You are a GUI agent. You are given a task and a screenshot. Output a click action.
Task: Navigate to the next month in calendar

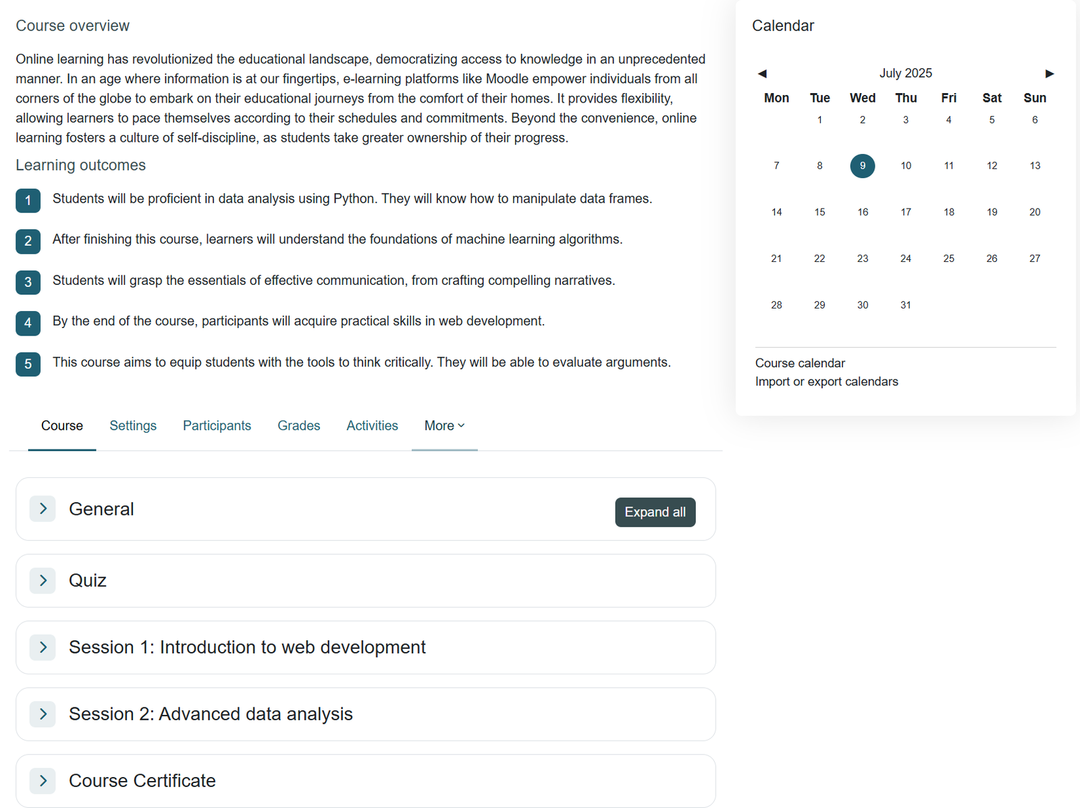[x=1050, y=72]
